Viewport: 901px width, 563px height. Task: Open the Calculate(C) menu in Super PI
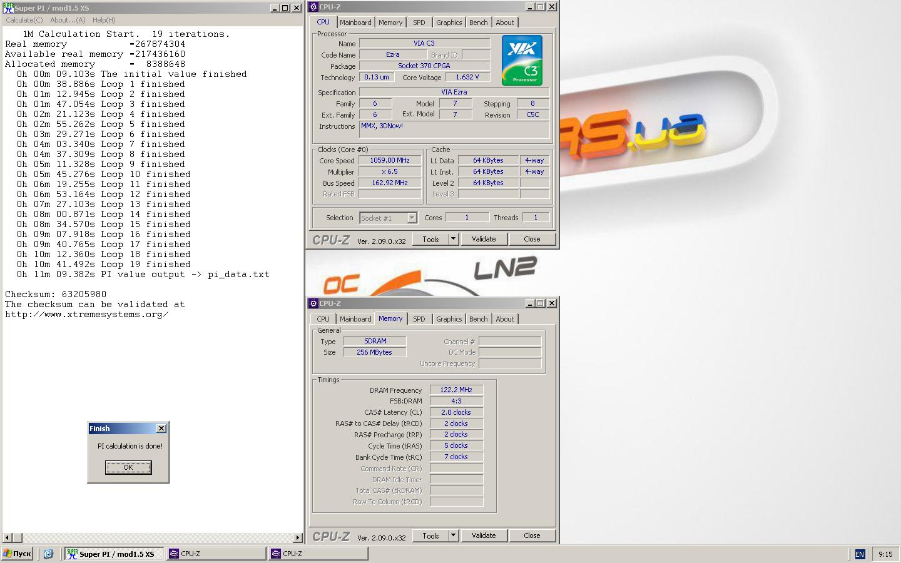[24, 20]
